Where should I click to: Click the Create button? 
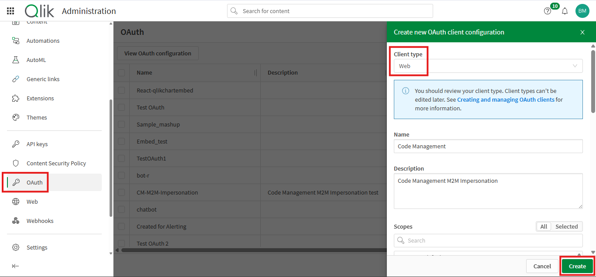(x=577, y=266)
